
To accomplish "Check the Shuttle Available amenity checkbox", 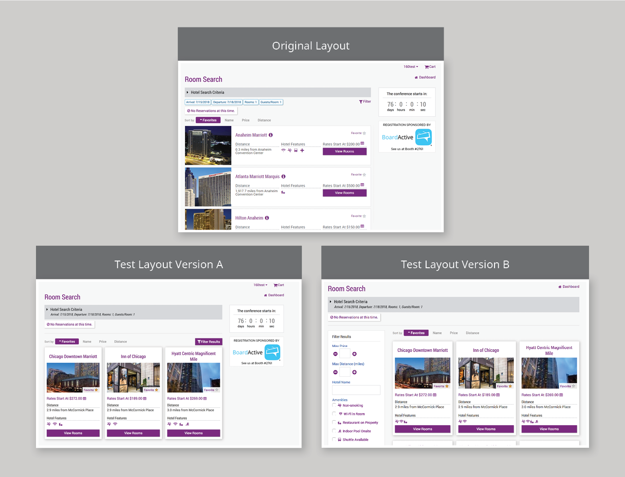I will [x=334, y=439].
